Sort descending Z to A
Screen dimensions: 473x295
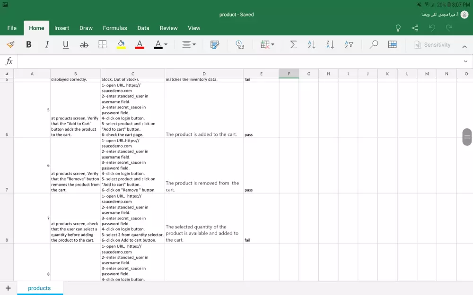pyautogui.click(x=330, y=45)
